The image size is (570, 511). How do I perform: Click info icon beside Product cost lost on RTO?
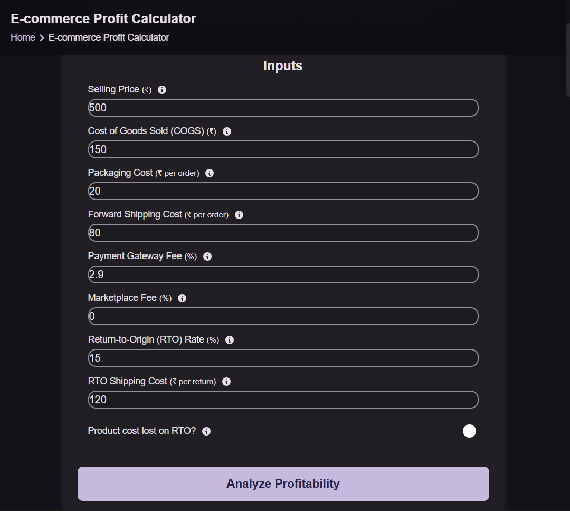coord(206,431)
